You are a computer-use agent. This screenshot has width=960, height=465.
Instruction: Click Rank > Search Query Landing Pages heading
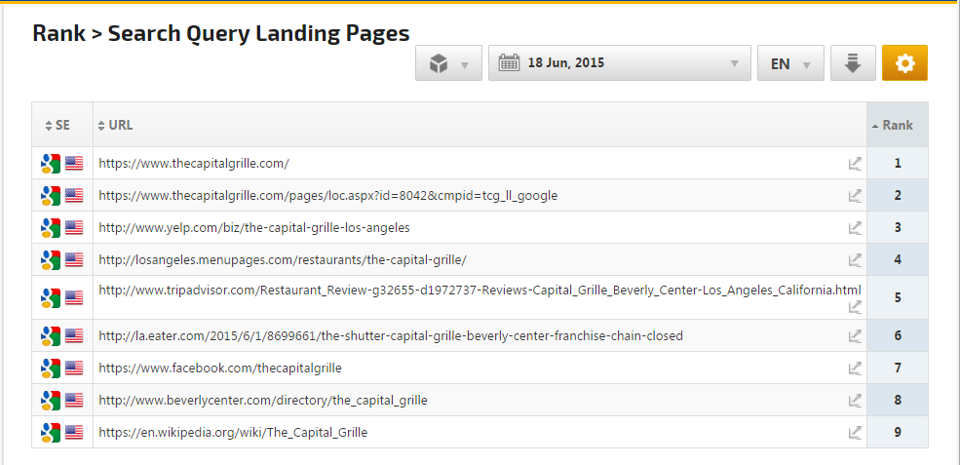click(x=221, y=32)
